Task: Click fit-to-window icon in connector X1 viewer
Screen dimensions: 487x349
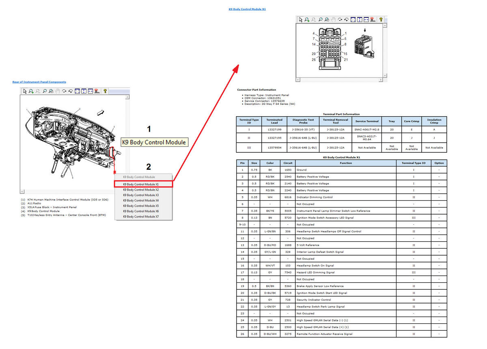Action: pyautogui.click(x=353, y=20)
